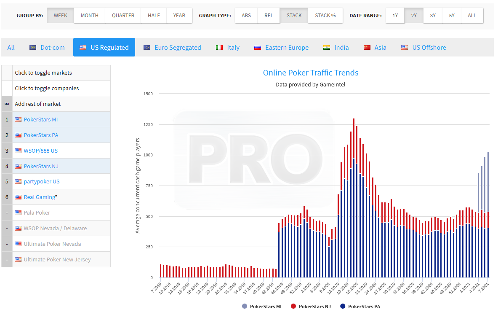This screenshot has height=312, width=498.
Task: Select the ALL date range
Action: (472, 16)
